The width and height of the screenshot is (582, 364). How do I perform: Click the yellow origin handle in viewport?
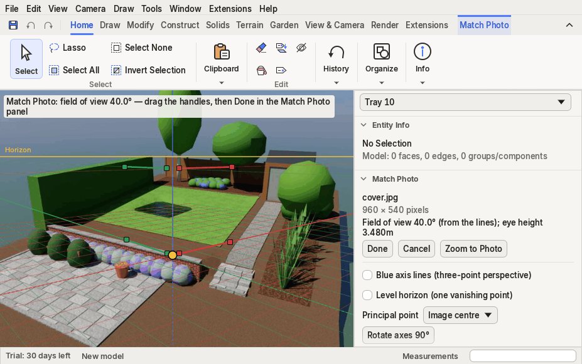pyautogui.click(x=173, y=255)
